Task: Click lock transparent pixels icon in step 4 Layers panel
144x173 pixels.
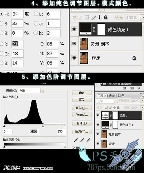Action: (87, 17)
